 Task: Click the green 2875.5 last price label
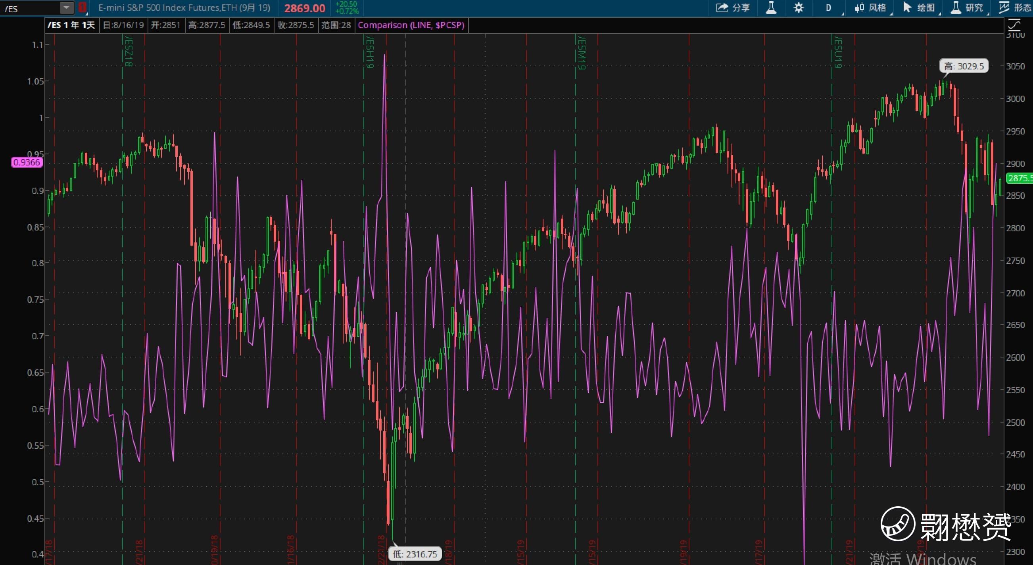[1020, 178]
